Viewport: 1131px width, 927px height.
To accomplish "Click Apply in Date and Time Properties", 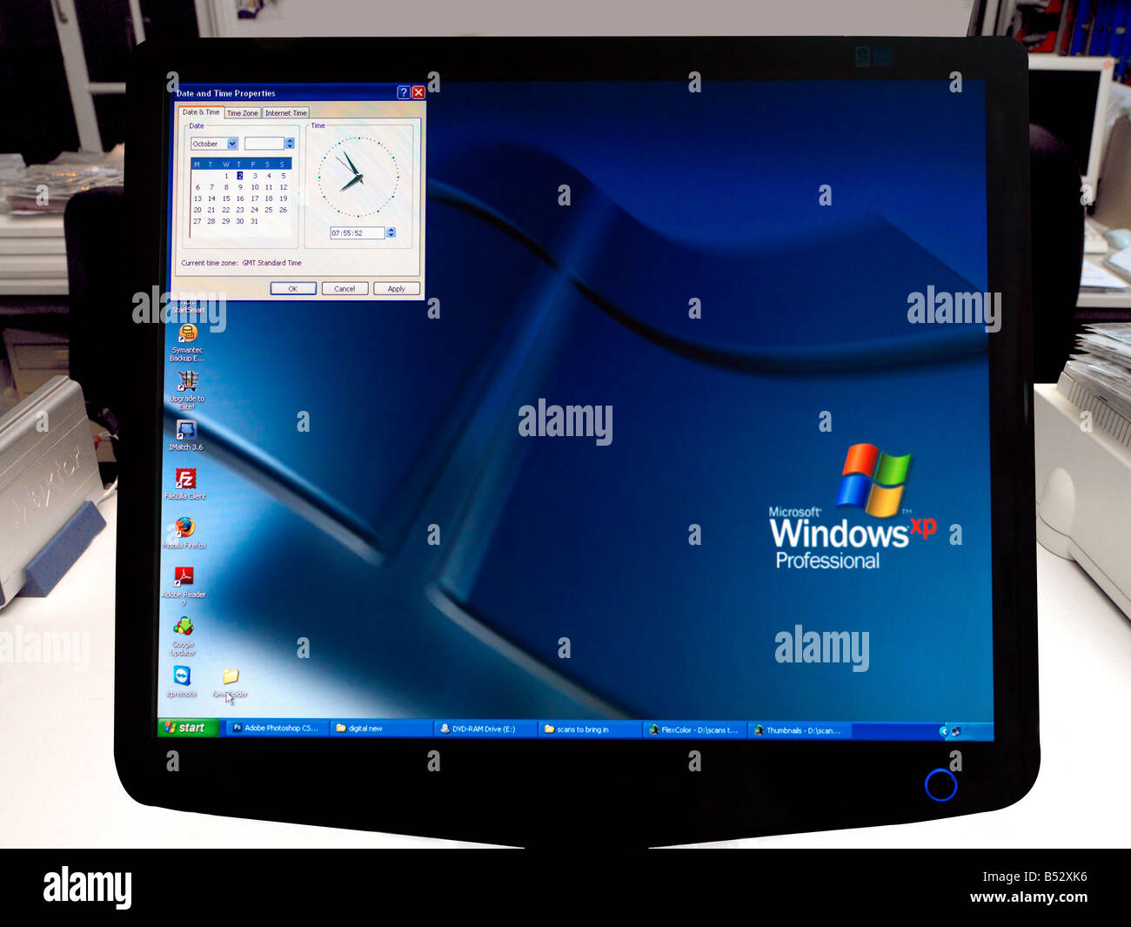I will click(397, 289).
